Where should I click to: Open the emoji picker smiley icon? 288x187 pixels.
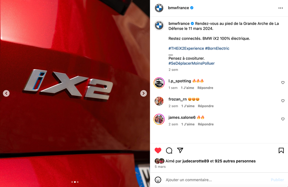pyautogui.click(x=158, y=180)
